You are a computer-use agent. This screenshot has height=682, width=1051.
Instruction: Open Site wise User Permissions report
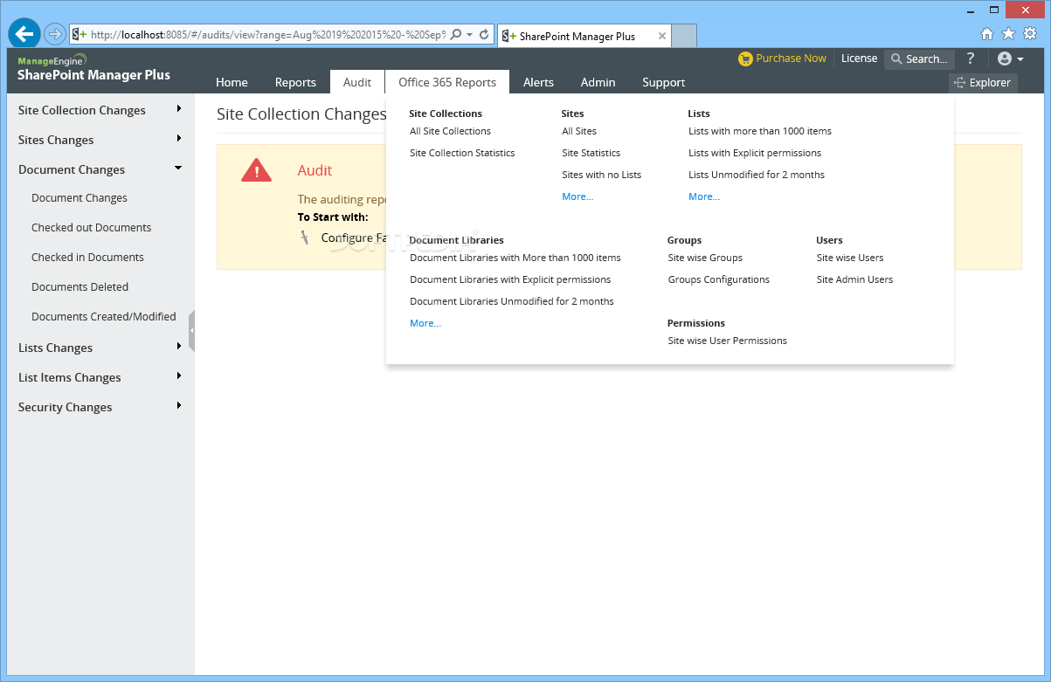pyautogui.click(x=727, y=341)
